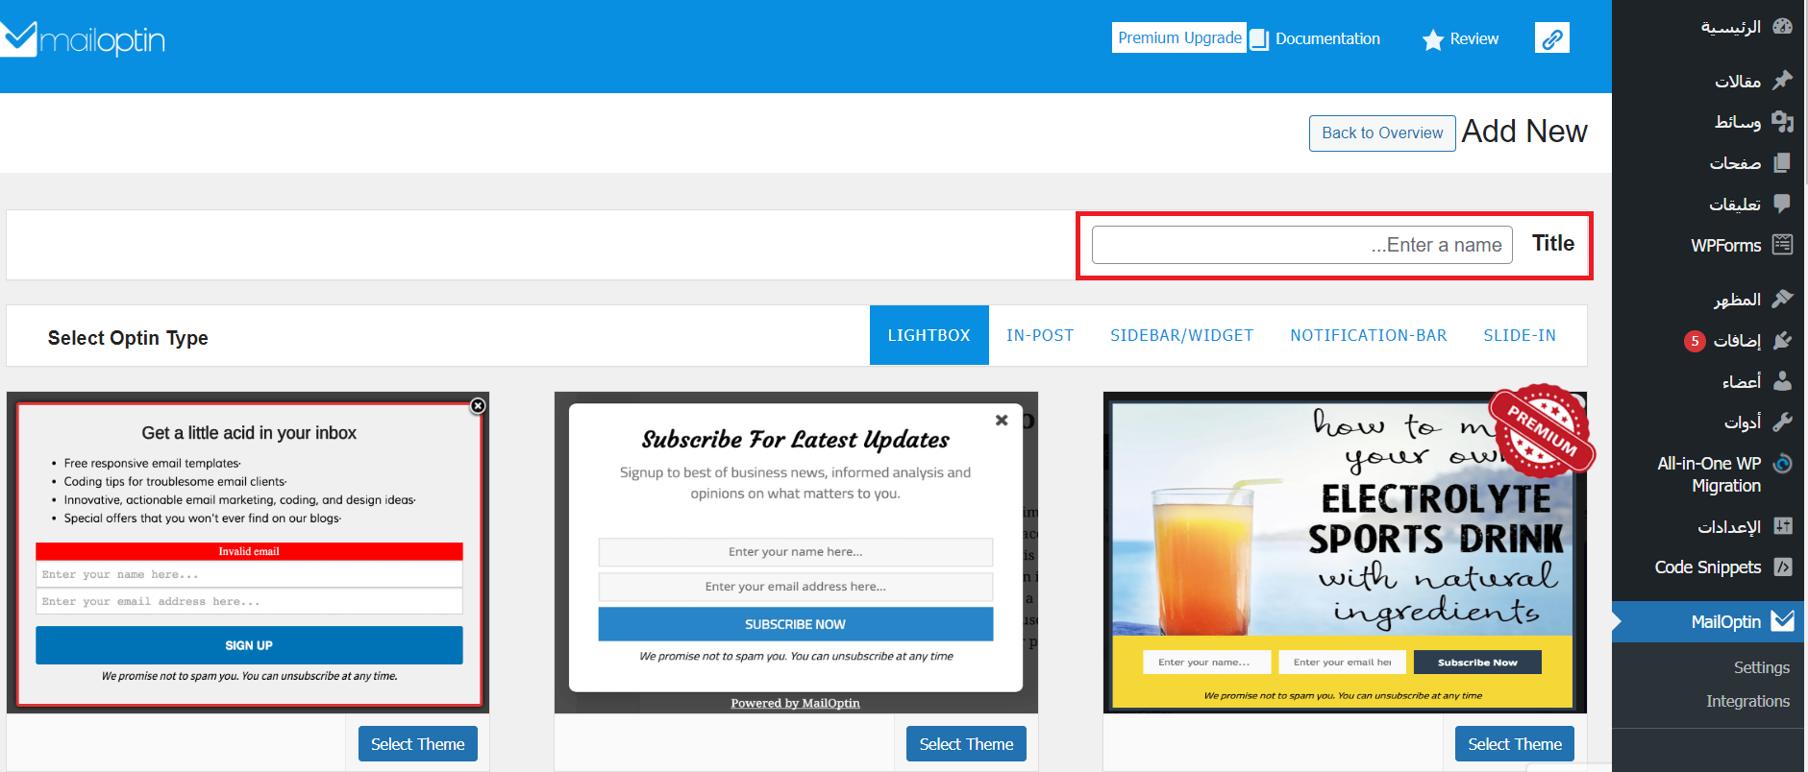Click the All-in-One WP Migration icon
Image resolution: width=1808 pixels, height=772 pixels.
coord(1782,464)
